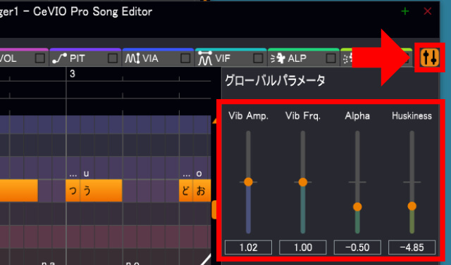The image size is (451, 265).
Task: Select the PIT pitch curve icon
Action: pos(59,58)
